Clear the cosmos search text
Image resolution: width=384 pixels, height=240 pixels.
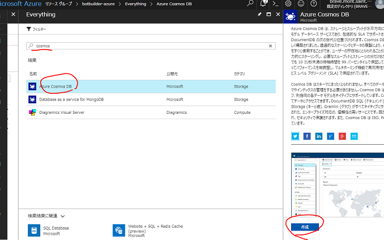tap(270, 46)
